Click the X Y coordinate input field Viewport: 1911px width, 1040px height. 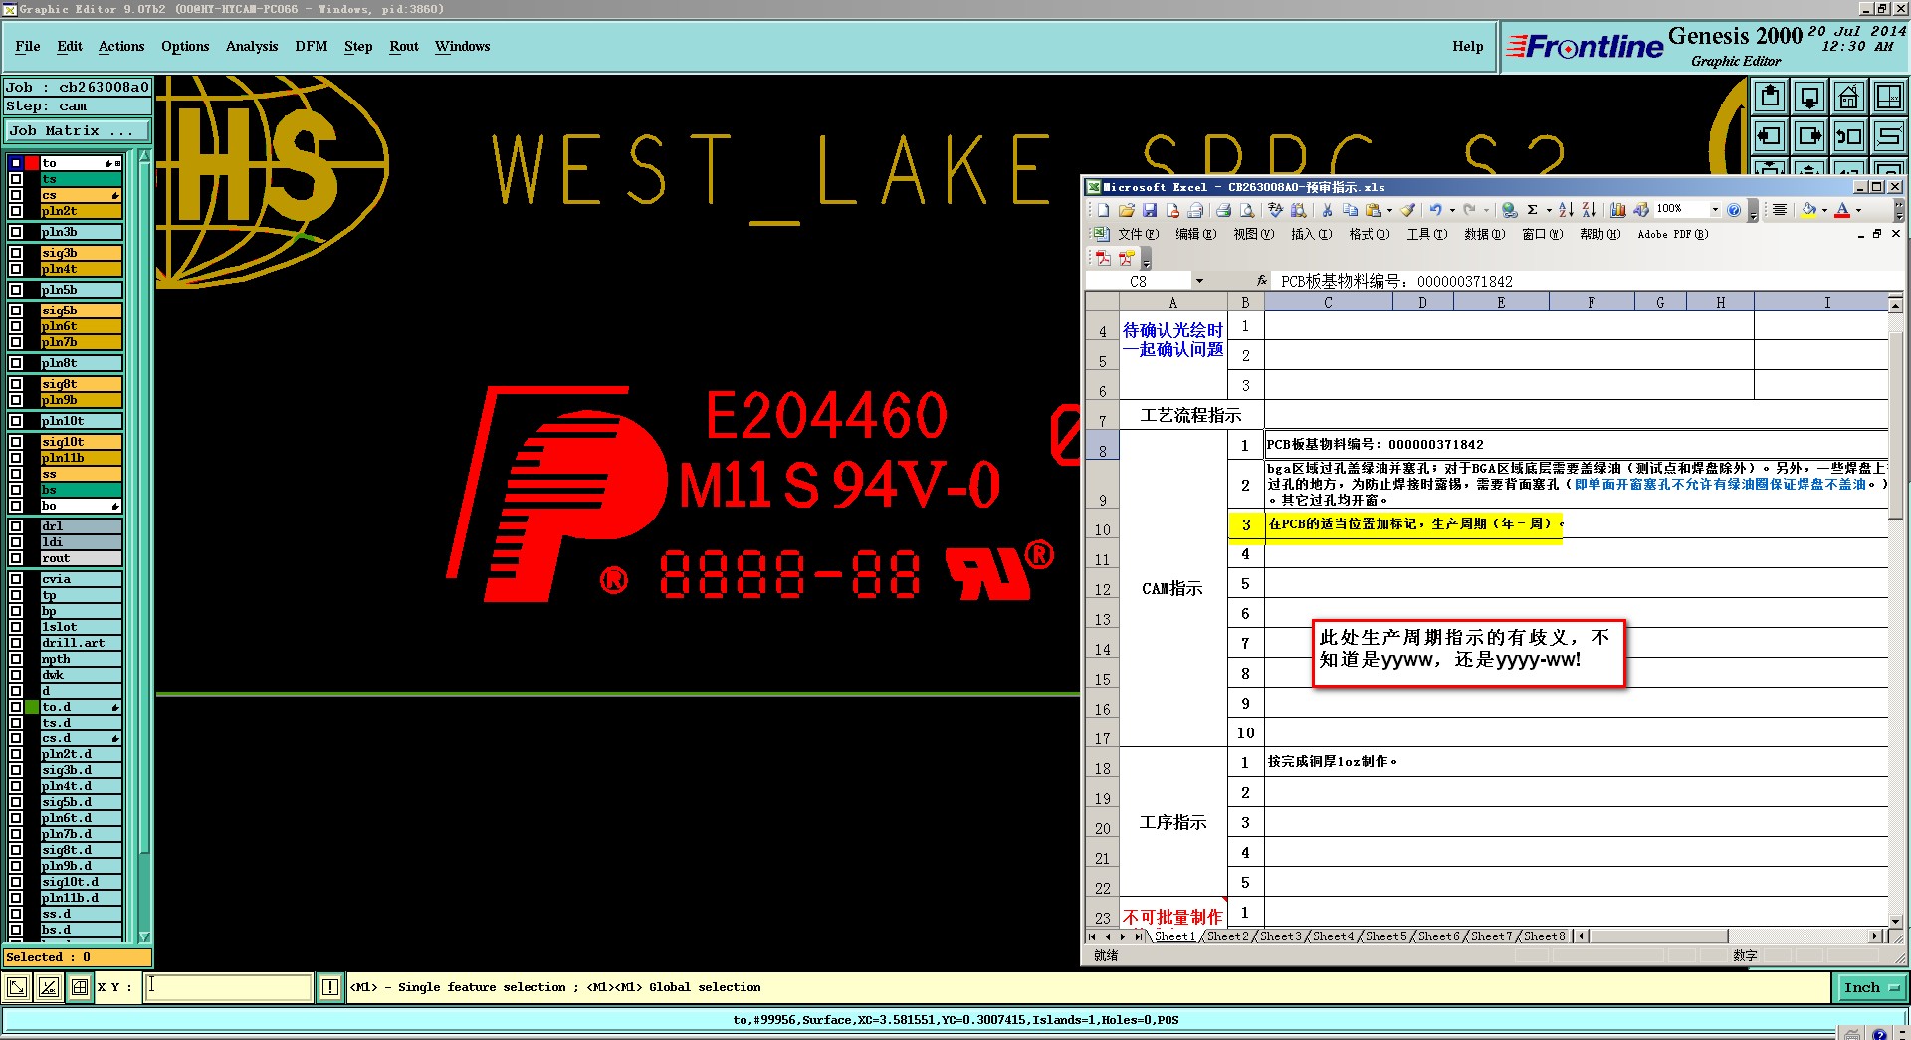coord(229,987)
